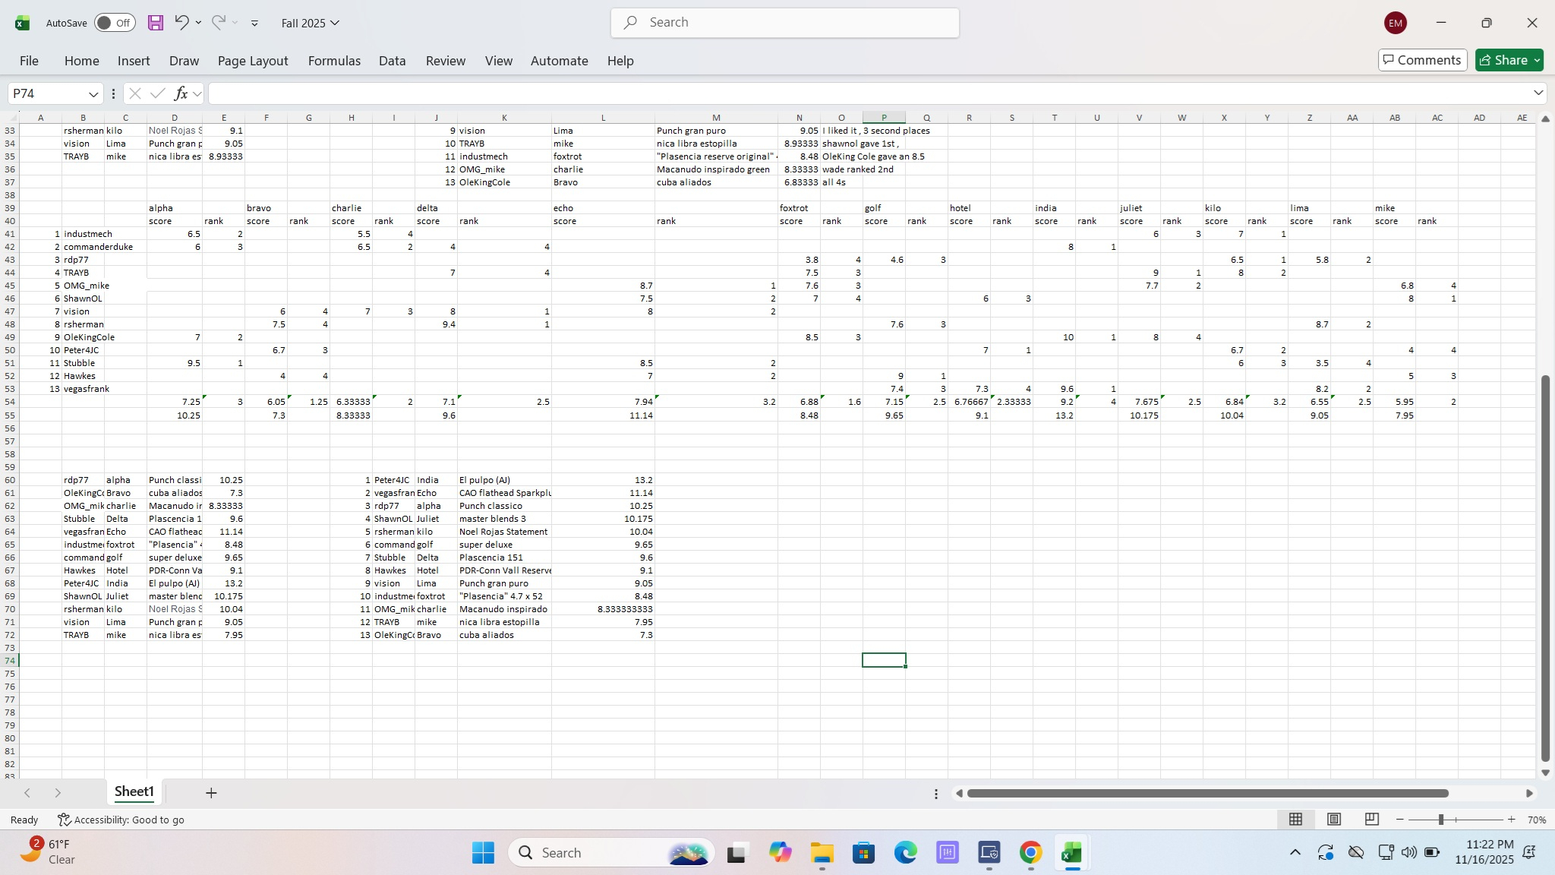Add a new sheet with plus icon
This screenshot has width=1555, height=875.
coord(211,793)
